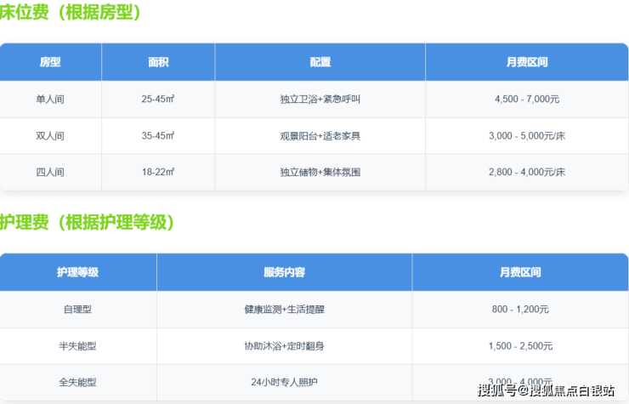
Task: Select the 观景阳台+适老家具 cell
Action: coord(320,136)
